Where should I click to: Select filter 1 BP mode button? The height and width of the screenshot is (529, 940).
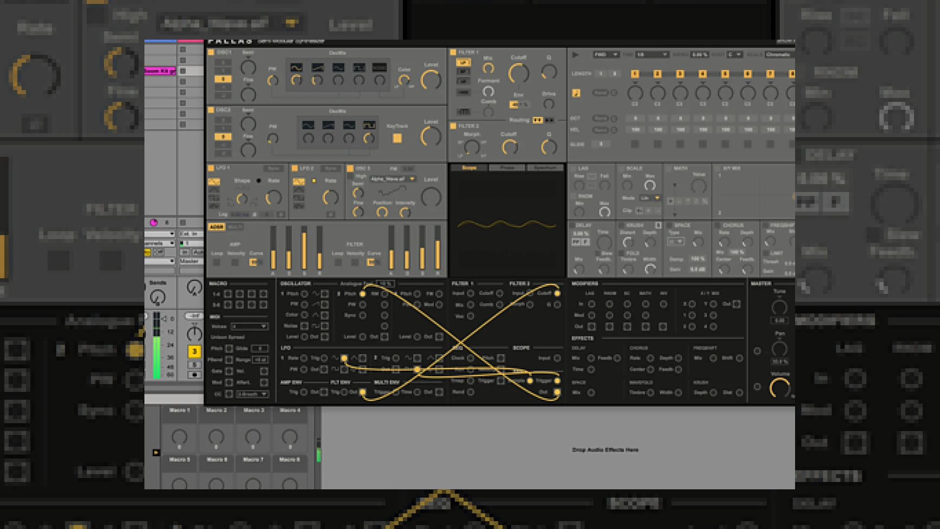pyautogui.click(x=463, y=72)
